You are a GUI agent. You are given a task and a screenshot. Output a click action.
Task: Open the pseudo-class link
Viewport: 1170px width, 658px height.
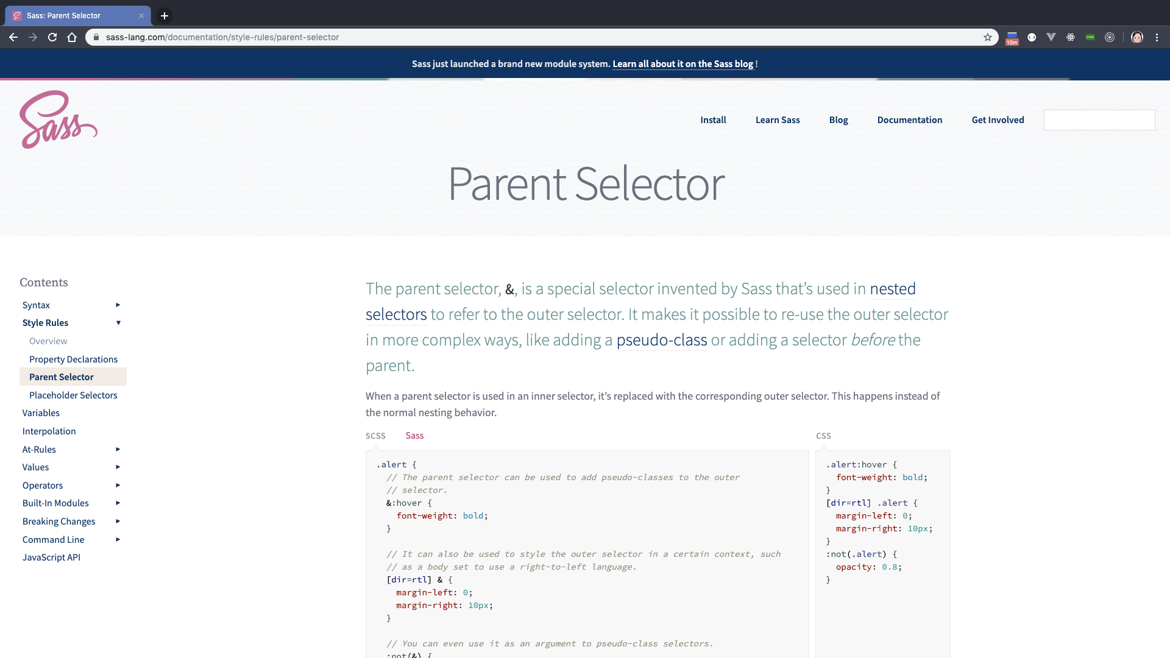[x=662, y=340]
